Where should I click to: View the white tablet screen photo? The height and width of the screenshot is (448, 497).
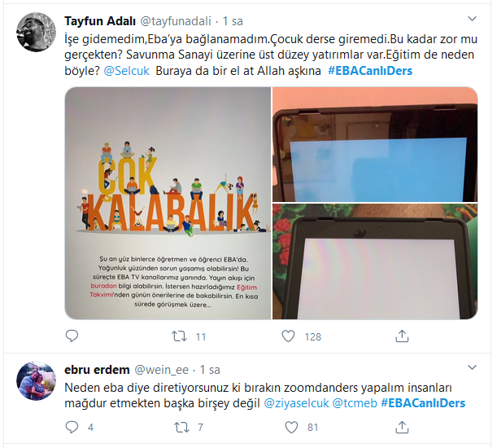point(375,261)
